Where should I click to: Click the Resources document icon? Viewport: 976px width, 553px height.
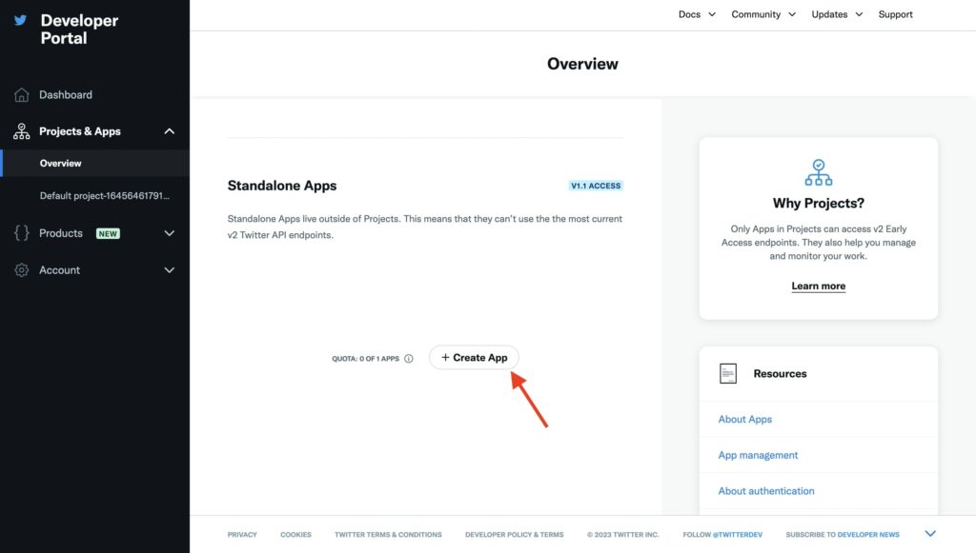coord(728,373)
